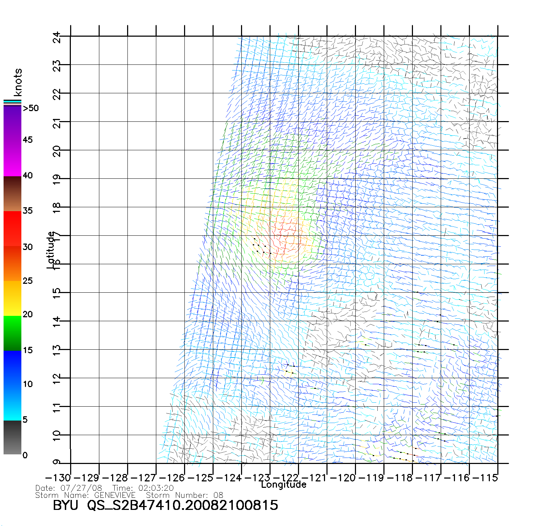Screen dimensions: 534x527
Task: Click the ">50" label on the color scale
Action: pyautogui.click(x=31, y=108)
